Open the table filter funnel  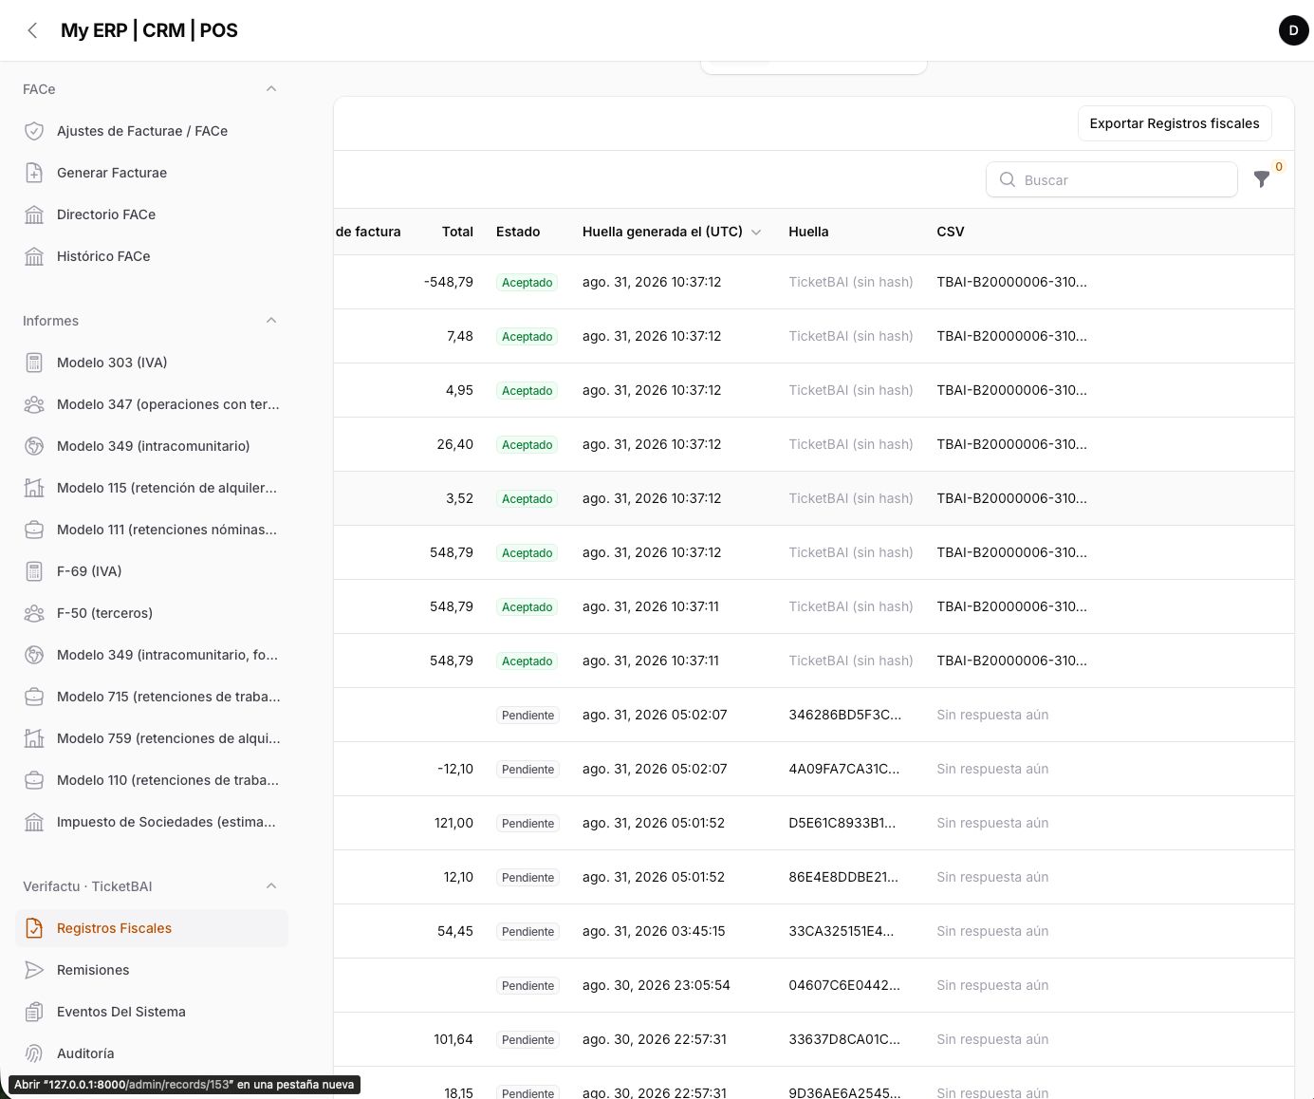[1262, 179]
